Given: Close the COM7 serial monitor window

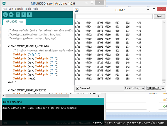Looking at the screenshot, I should [162, 10].
